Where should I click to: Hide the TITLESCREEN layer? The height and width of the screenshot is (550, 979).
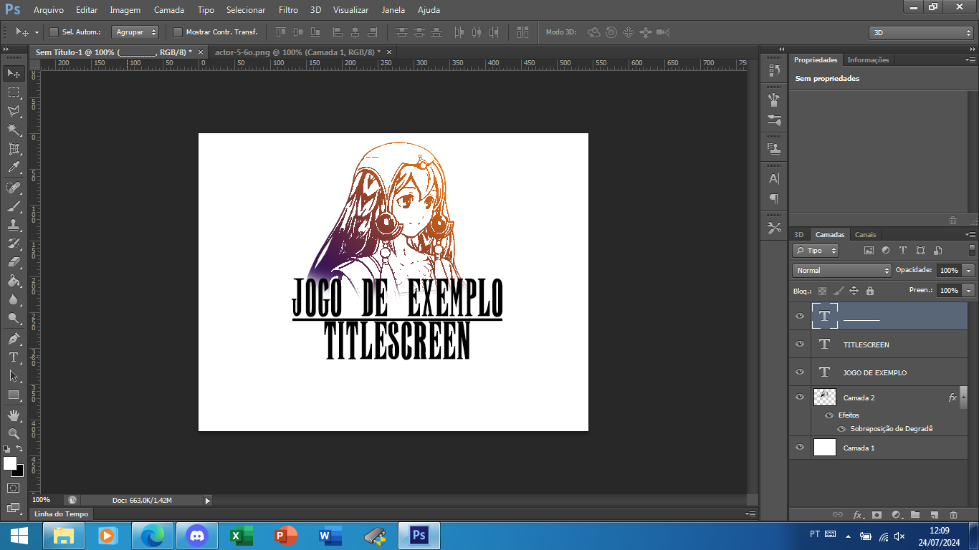click(800, 344)
